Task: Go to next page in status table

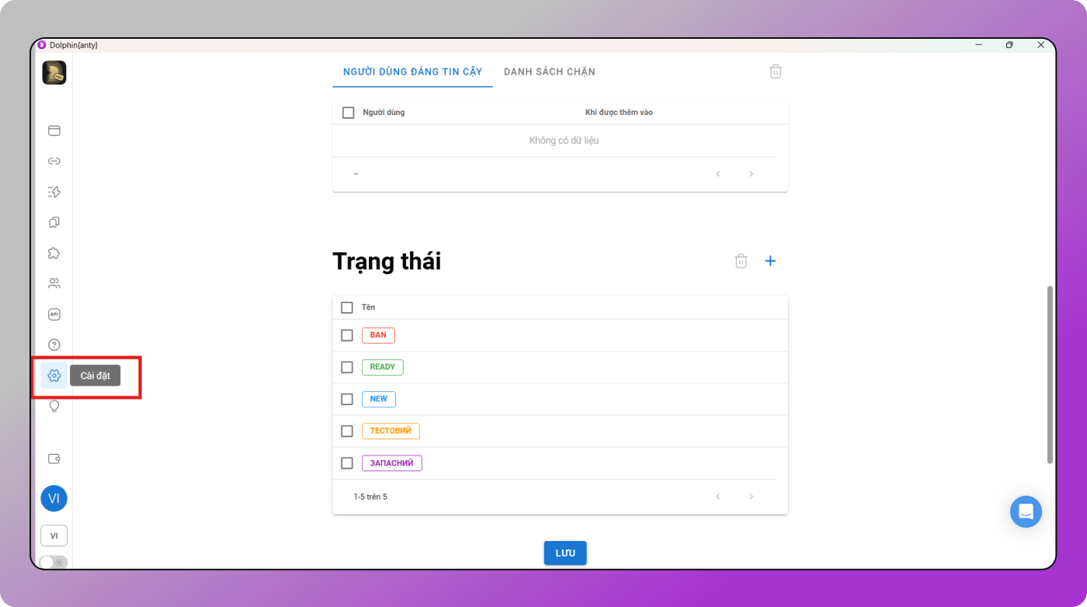Action: (x=751, y=497)
